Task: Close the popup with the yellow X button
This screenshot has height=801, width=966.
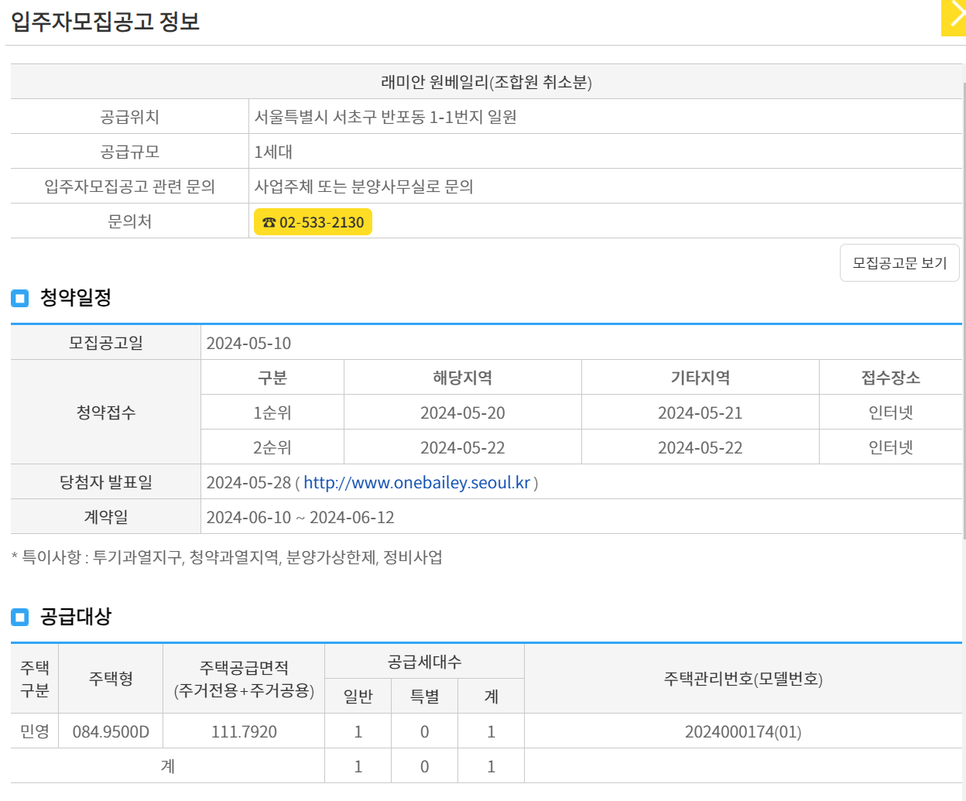Action: coord(954,18)
